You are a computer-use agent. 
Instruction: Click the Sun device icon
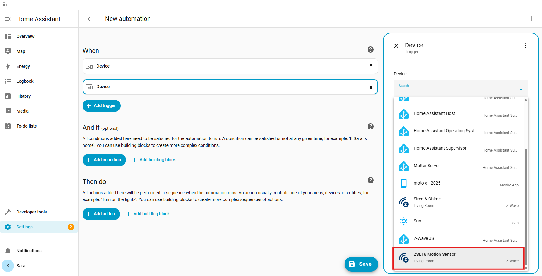click(404, 221)
